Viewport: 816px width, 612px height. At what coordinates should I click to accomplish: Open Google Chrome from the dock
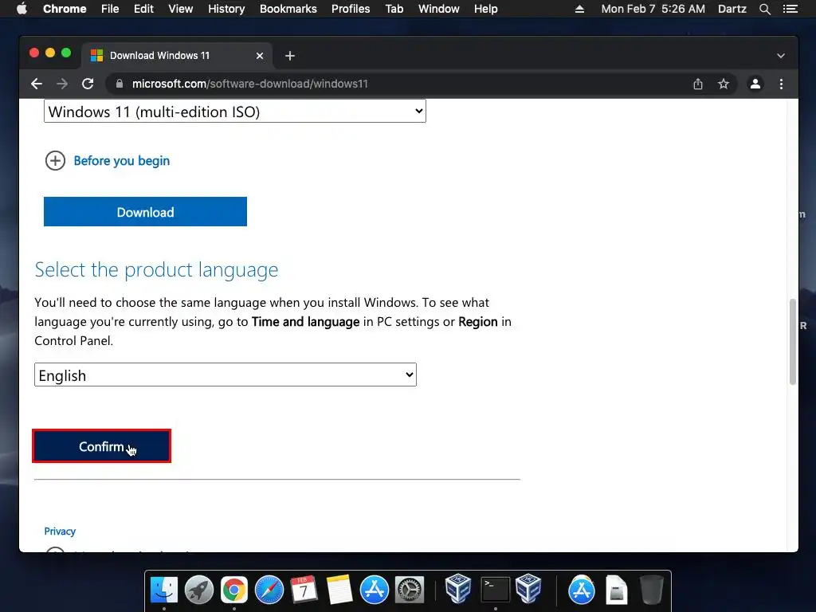(x=233, y=590)
